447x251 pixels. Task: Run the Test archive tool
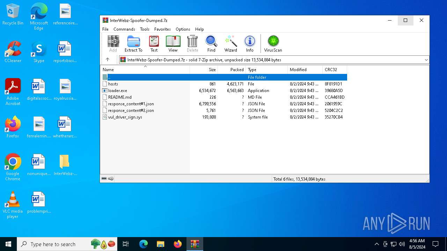pos(154,44)
